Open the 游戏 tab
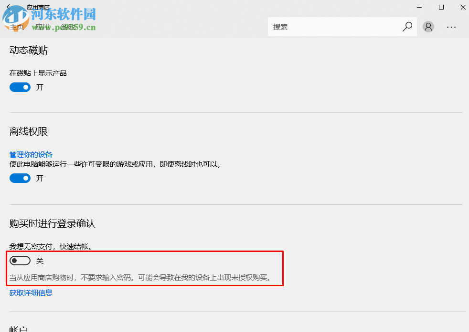This screenshot has width=469, height=332. 68,27
